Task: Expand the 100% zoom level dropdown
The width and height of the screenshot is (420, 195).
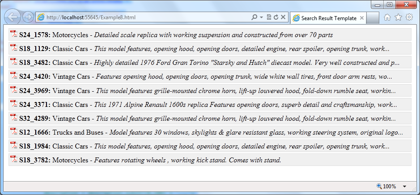Action: click(404, 187)
